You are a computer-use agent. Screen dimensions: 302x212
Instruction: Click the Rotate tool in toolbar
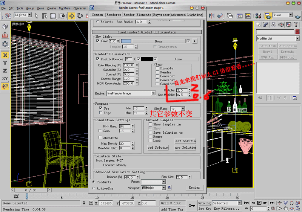point(80,15)
